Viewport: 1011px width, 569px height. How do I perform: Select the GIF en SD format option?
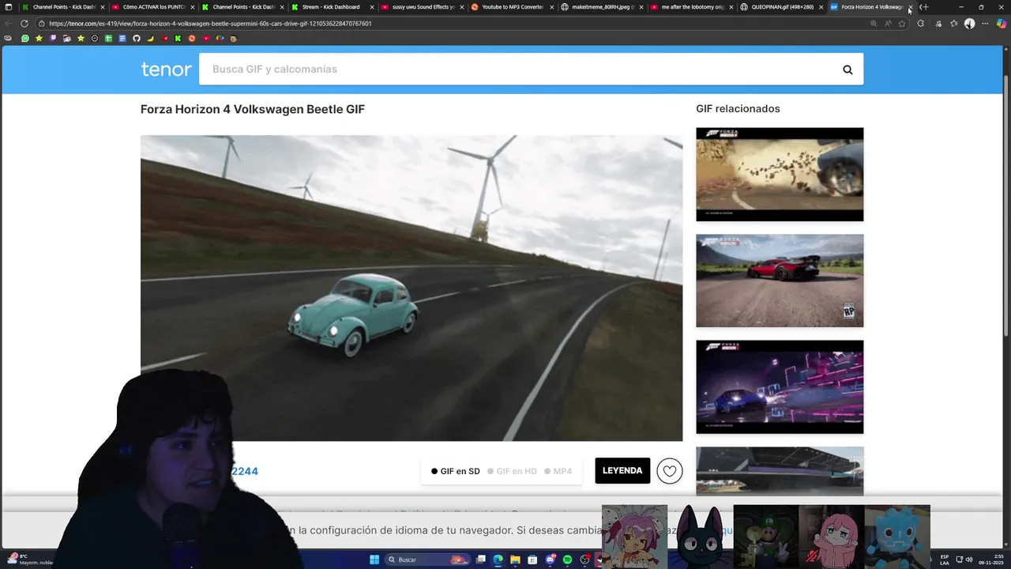[456, 471]
